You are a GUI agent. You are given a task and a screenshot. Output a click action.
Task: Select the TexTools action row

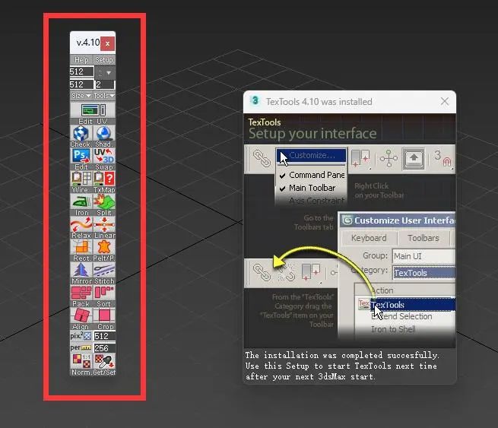click(407, 305)
